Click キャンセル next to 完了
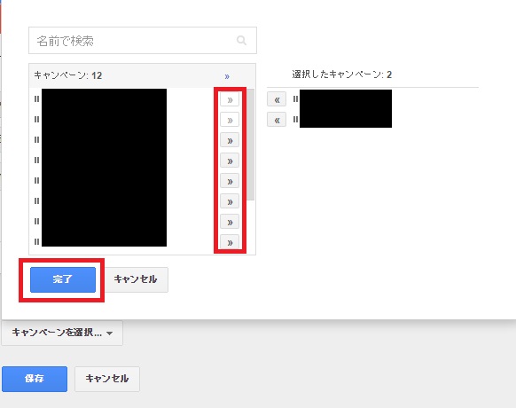 pyautogui.click(x=136, y=279)
